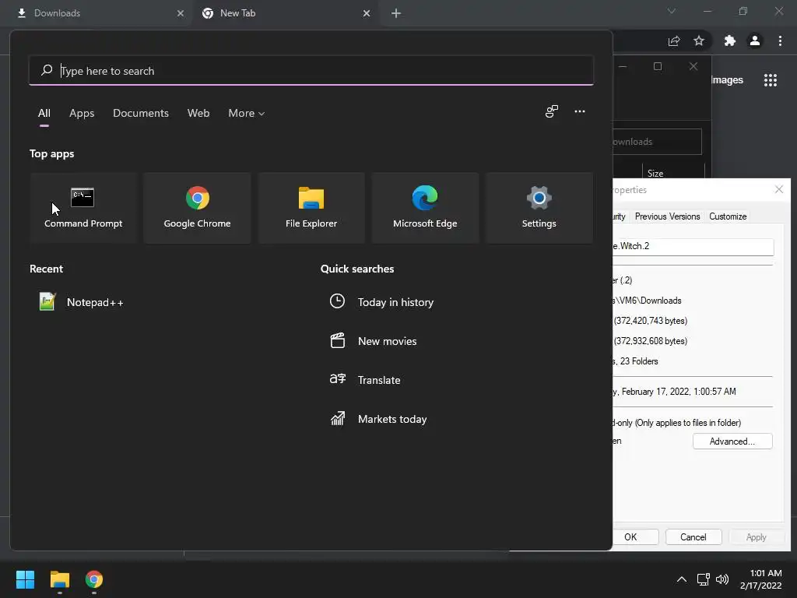Viewport: 797px width, 598px height.
Task: Click Cancel in Properties dialog
Action: 693,537
